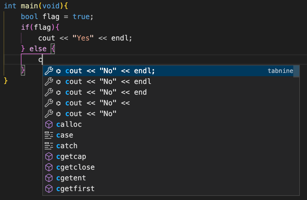The height and width of the screenshot is (200, 307).
Task: Click tabnine hexagon icon in the highlighted row
Action: pos(58,71)
